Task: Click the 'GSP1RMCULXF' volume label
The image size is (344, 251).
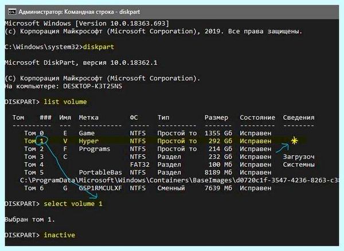Action: pyautogui.click(x=100, y=188)
